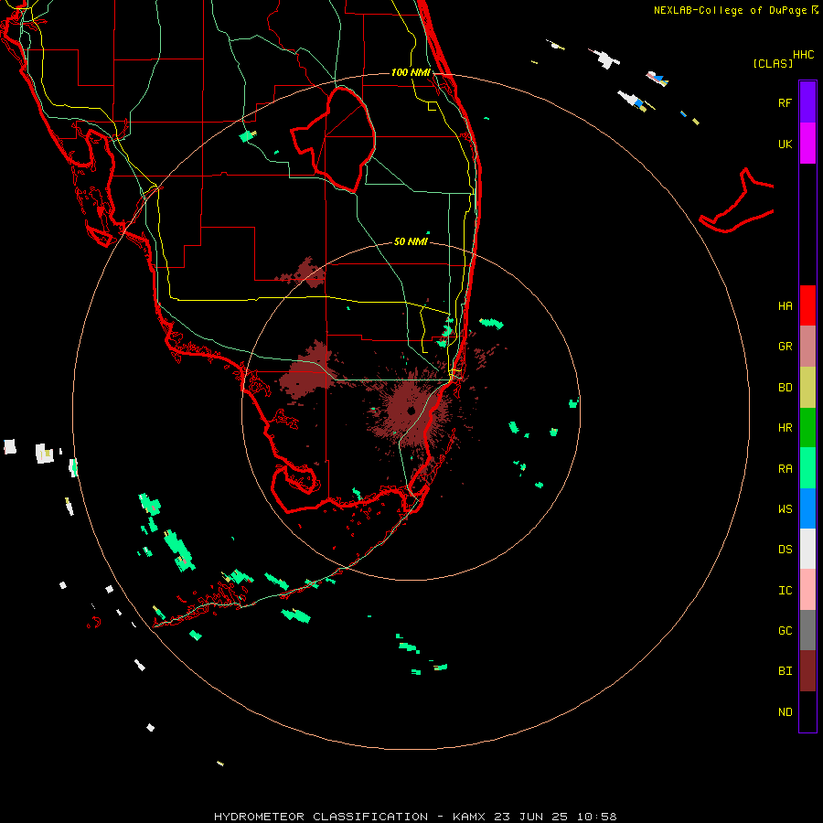Click the BD yellow legend swatch

807,388
